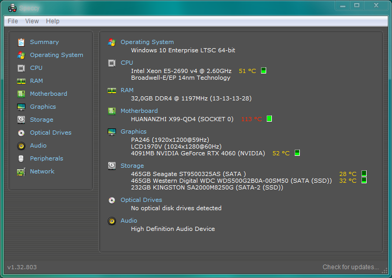Click the CPU heading link in summary

[127, 63]
